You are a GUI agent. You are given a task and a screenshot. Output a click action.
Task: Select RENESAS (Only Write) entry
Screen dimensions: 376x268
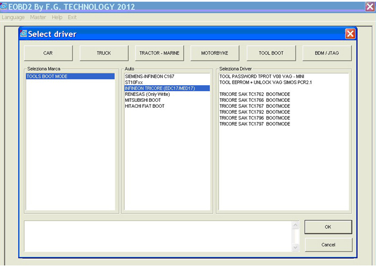pos(167,94)
